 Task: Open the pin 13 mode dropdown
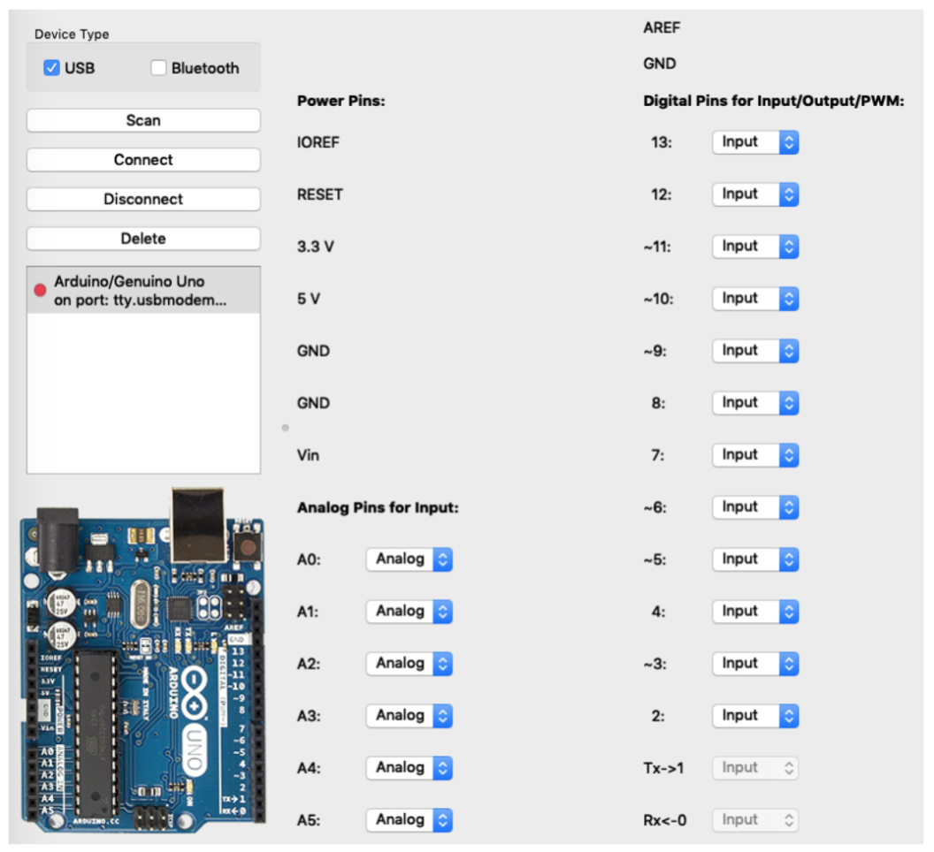(x=755, y=142)
